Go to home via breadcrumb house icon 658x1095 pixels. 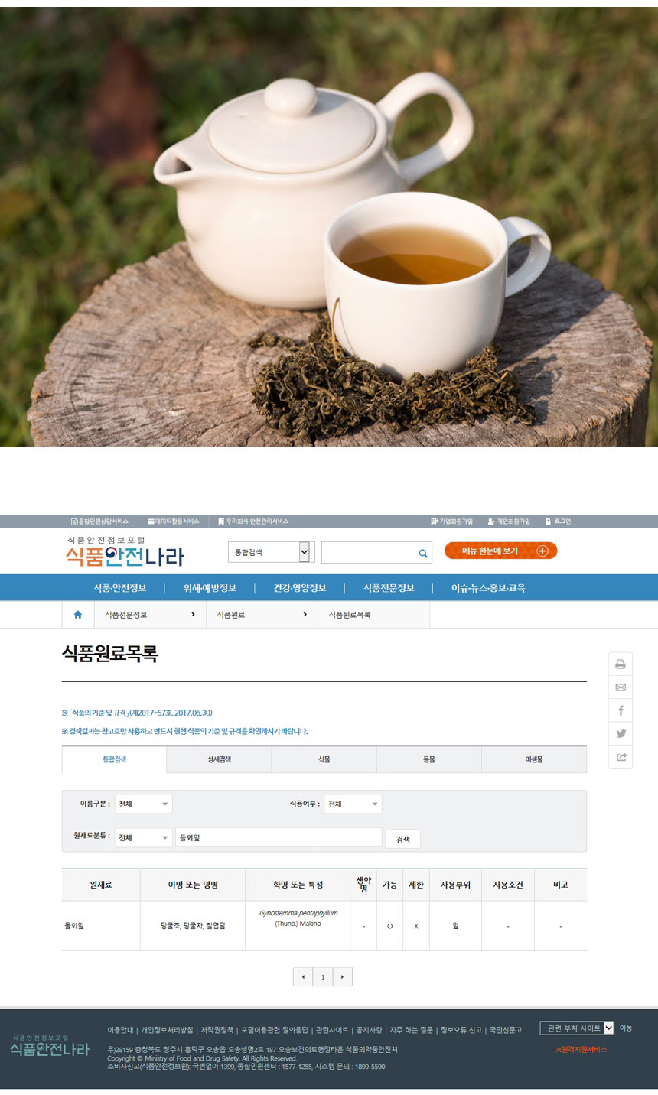77,615
